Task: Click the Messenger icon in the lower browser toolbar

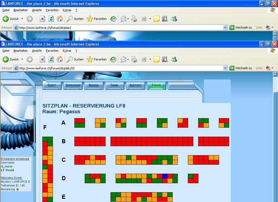Action: click(174, 59)
